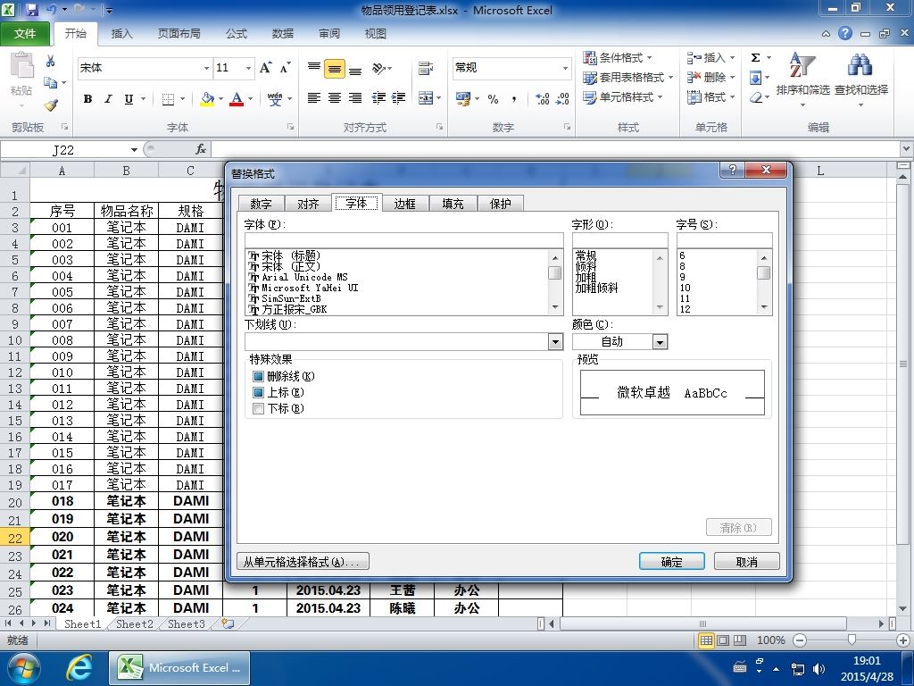Click the font list scrollbar down arrow
This screenshot has height=686, width=914.
coord(555,307)
